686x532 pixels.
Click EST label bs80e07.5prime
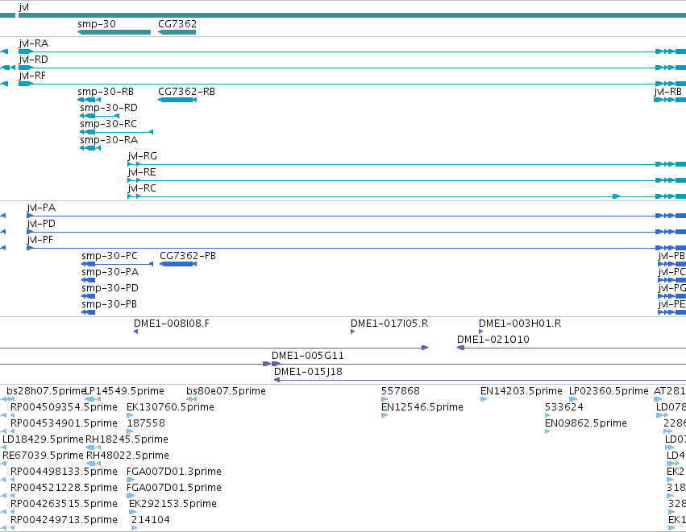(x=226, y=391)
